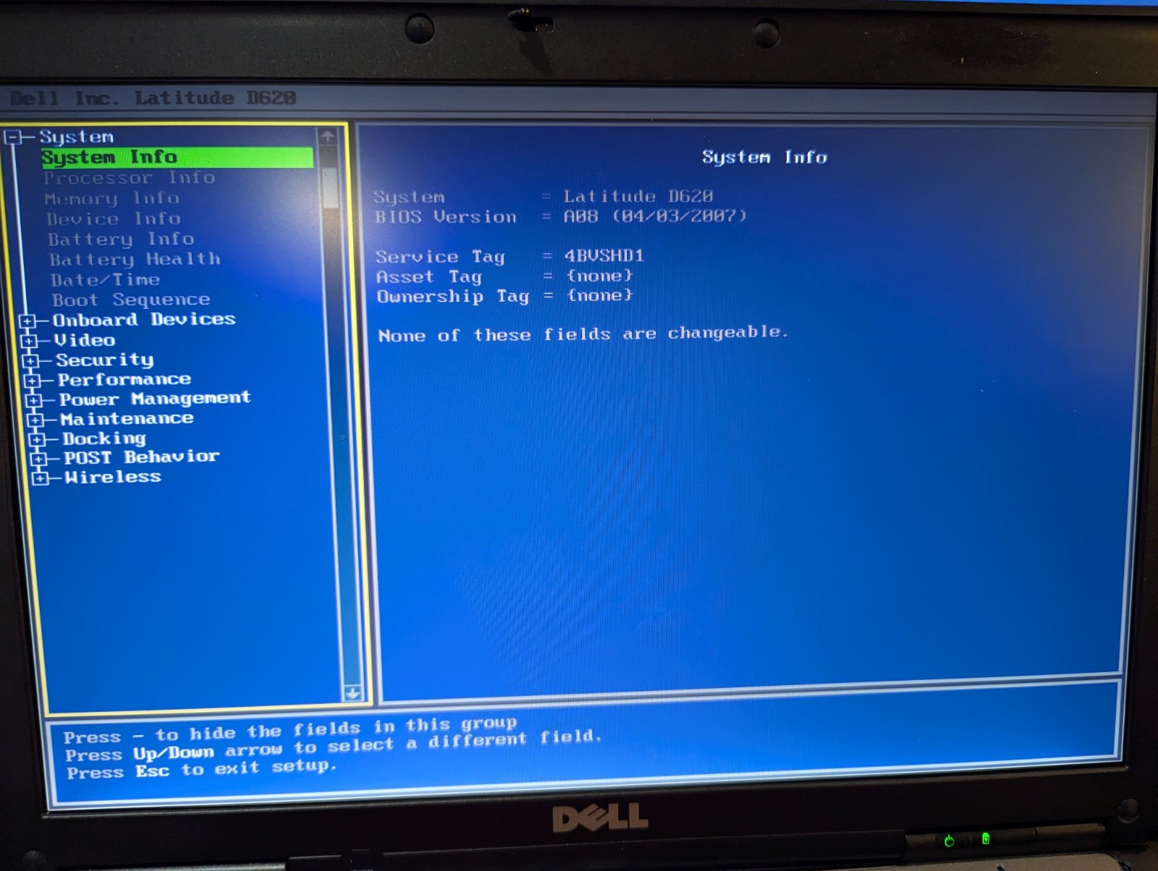
Task: Select the POST Behavior label
Action: point(142,457)
